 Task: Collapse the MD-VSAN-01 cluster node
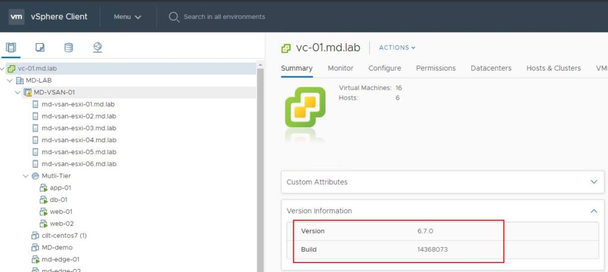click(18, 92)
